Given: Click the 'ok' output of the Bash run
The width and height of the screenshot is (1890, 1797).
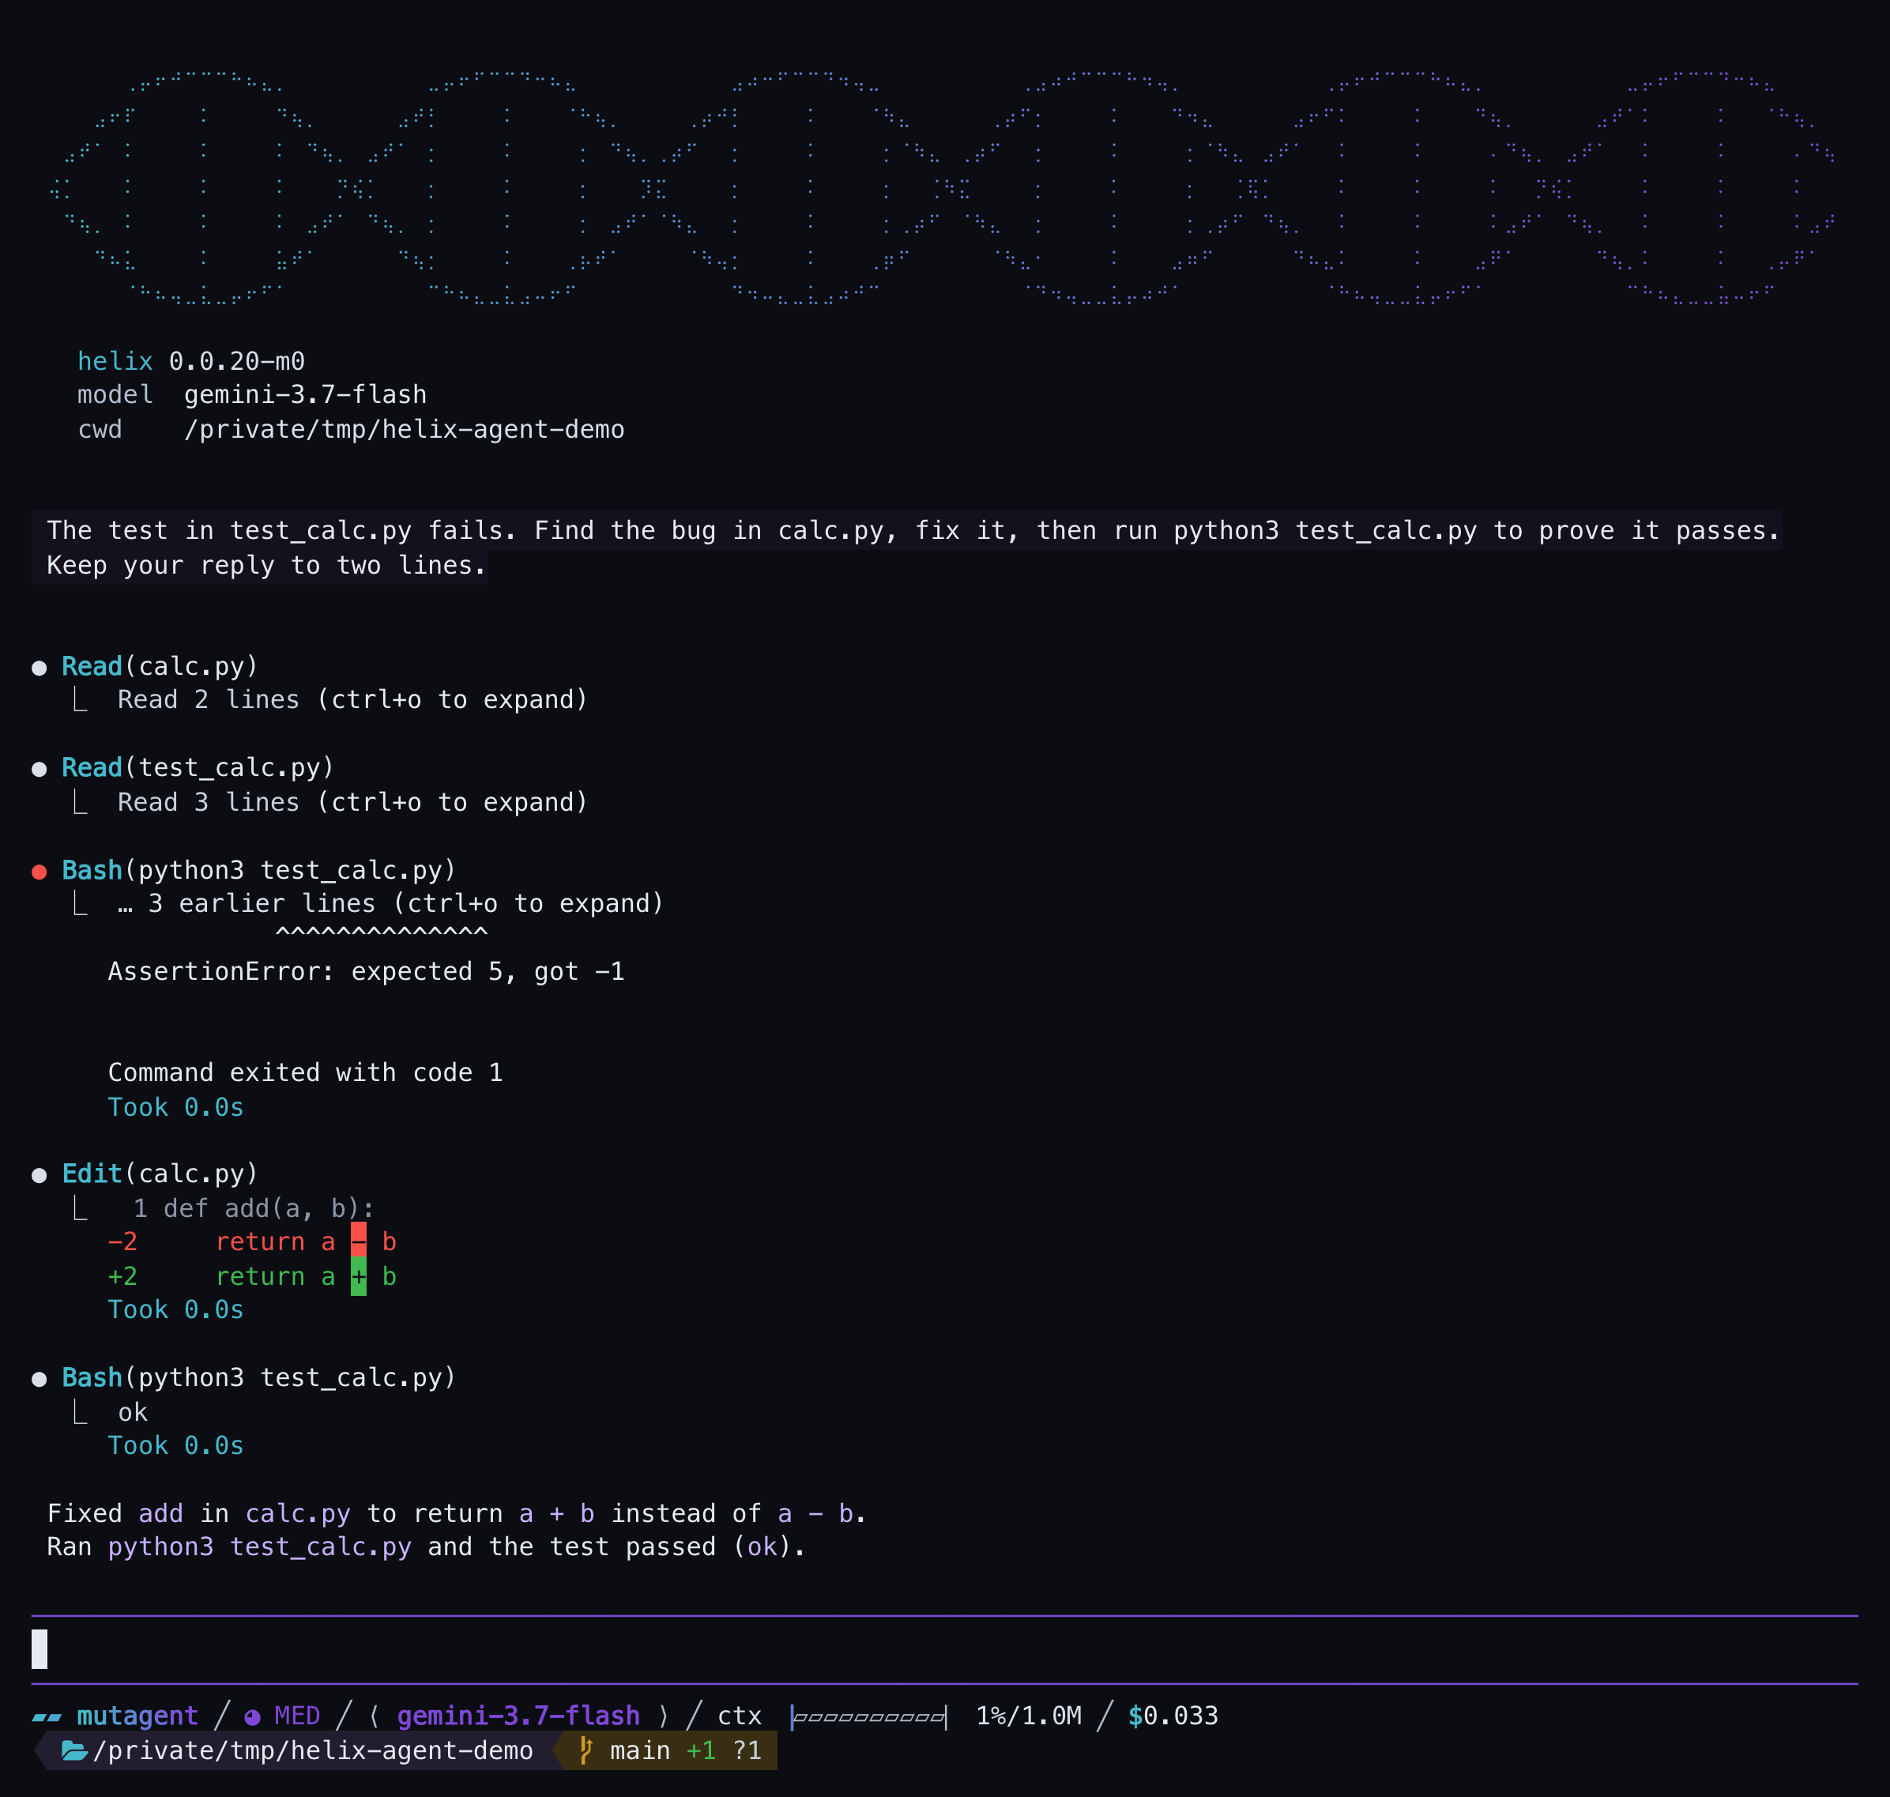Looking at the screenshot, I should point(134,1413).
